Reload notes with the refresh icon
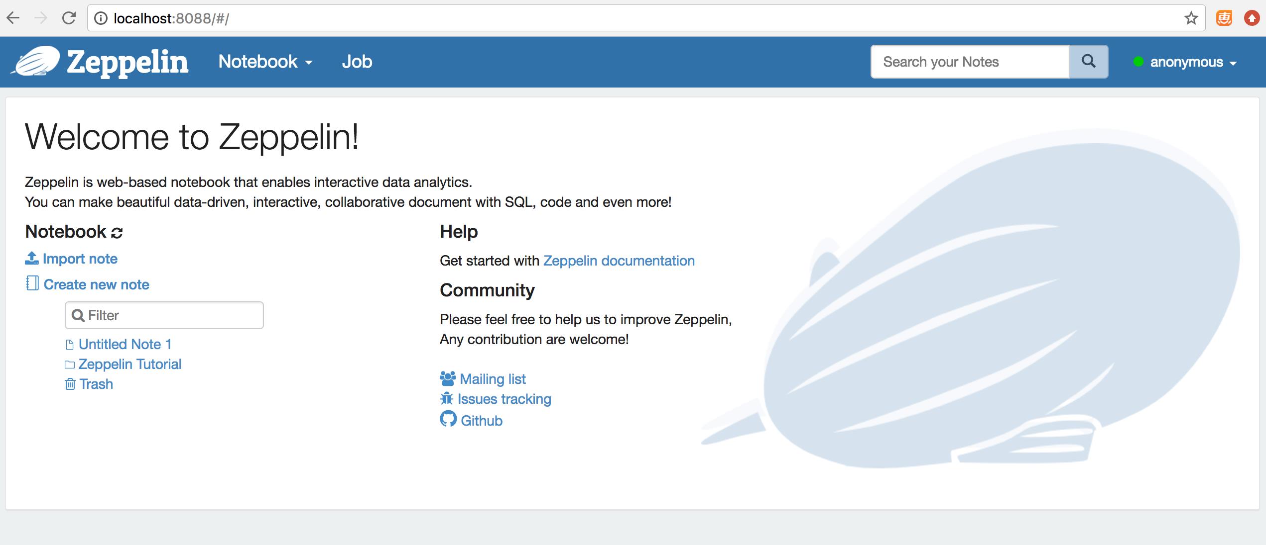 pyautogui.click(x=117, y=232)
